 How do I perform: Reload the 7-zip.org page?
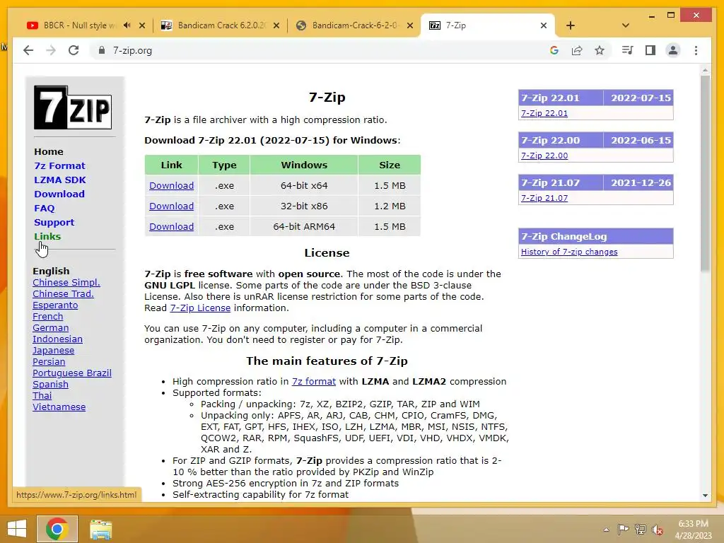coord(74,50)
